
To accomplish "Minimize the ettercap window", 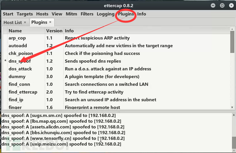I will click(x=213, y=5).
